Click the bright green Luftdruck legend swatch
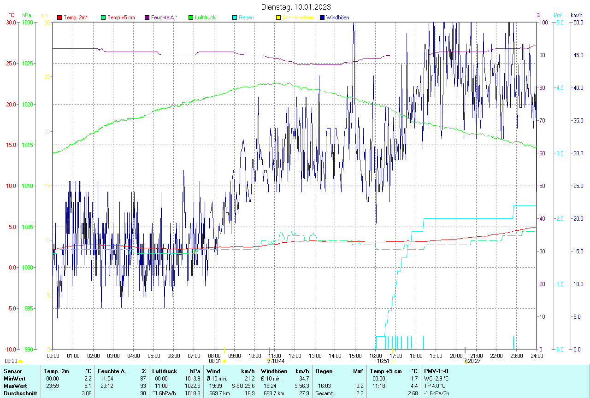The image size is (590, 398). click(191, 18)
